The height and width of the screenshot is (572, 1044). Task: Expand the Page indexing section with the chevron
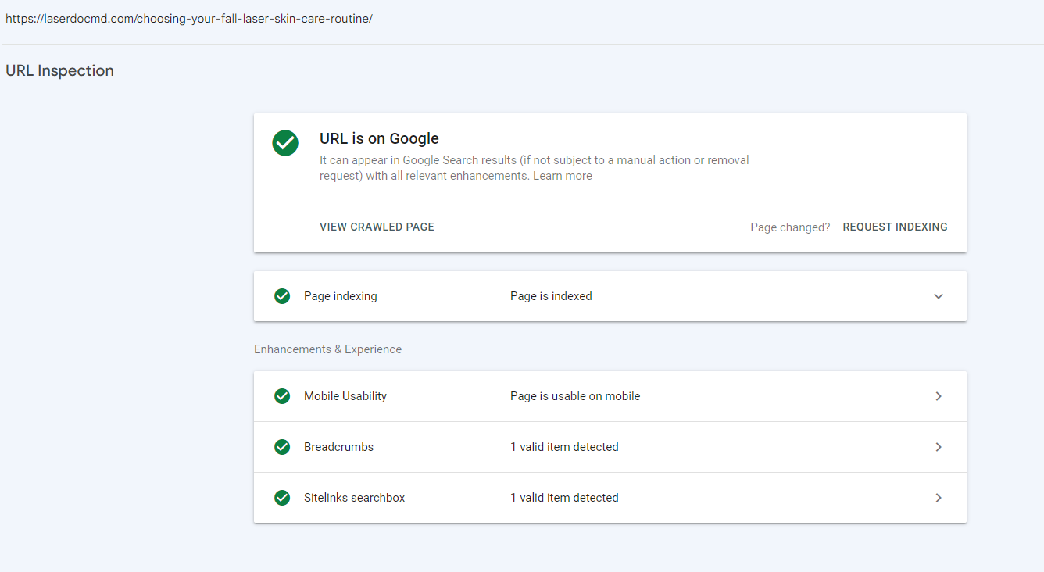939,296
